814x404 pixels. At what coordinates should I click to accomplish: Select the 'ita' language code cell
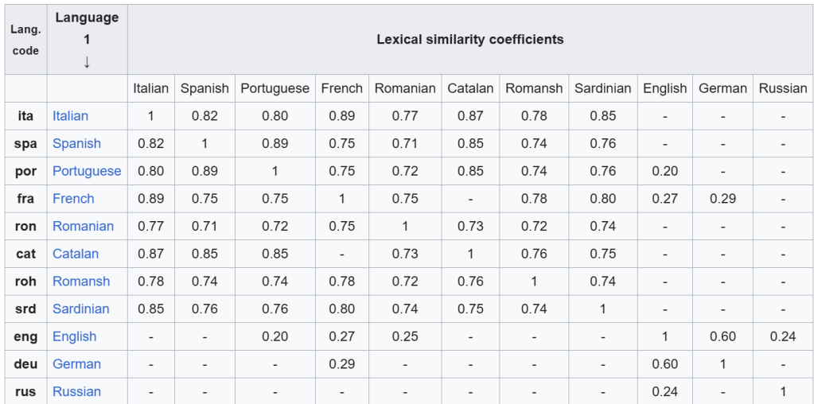coord(25,116)
